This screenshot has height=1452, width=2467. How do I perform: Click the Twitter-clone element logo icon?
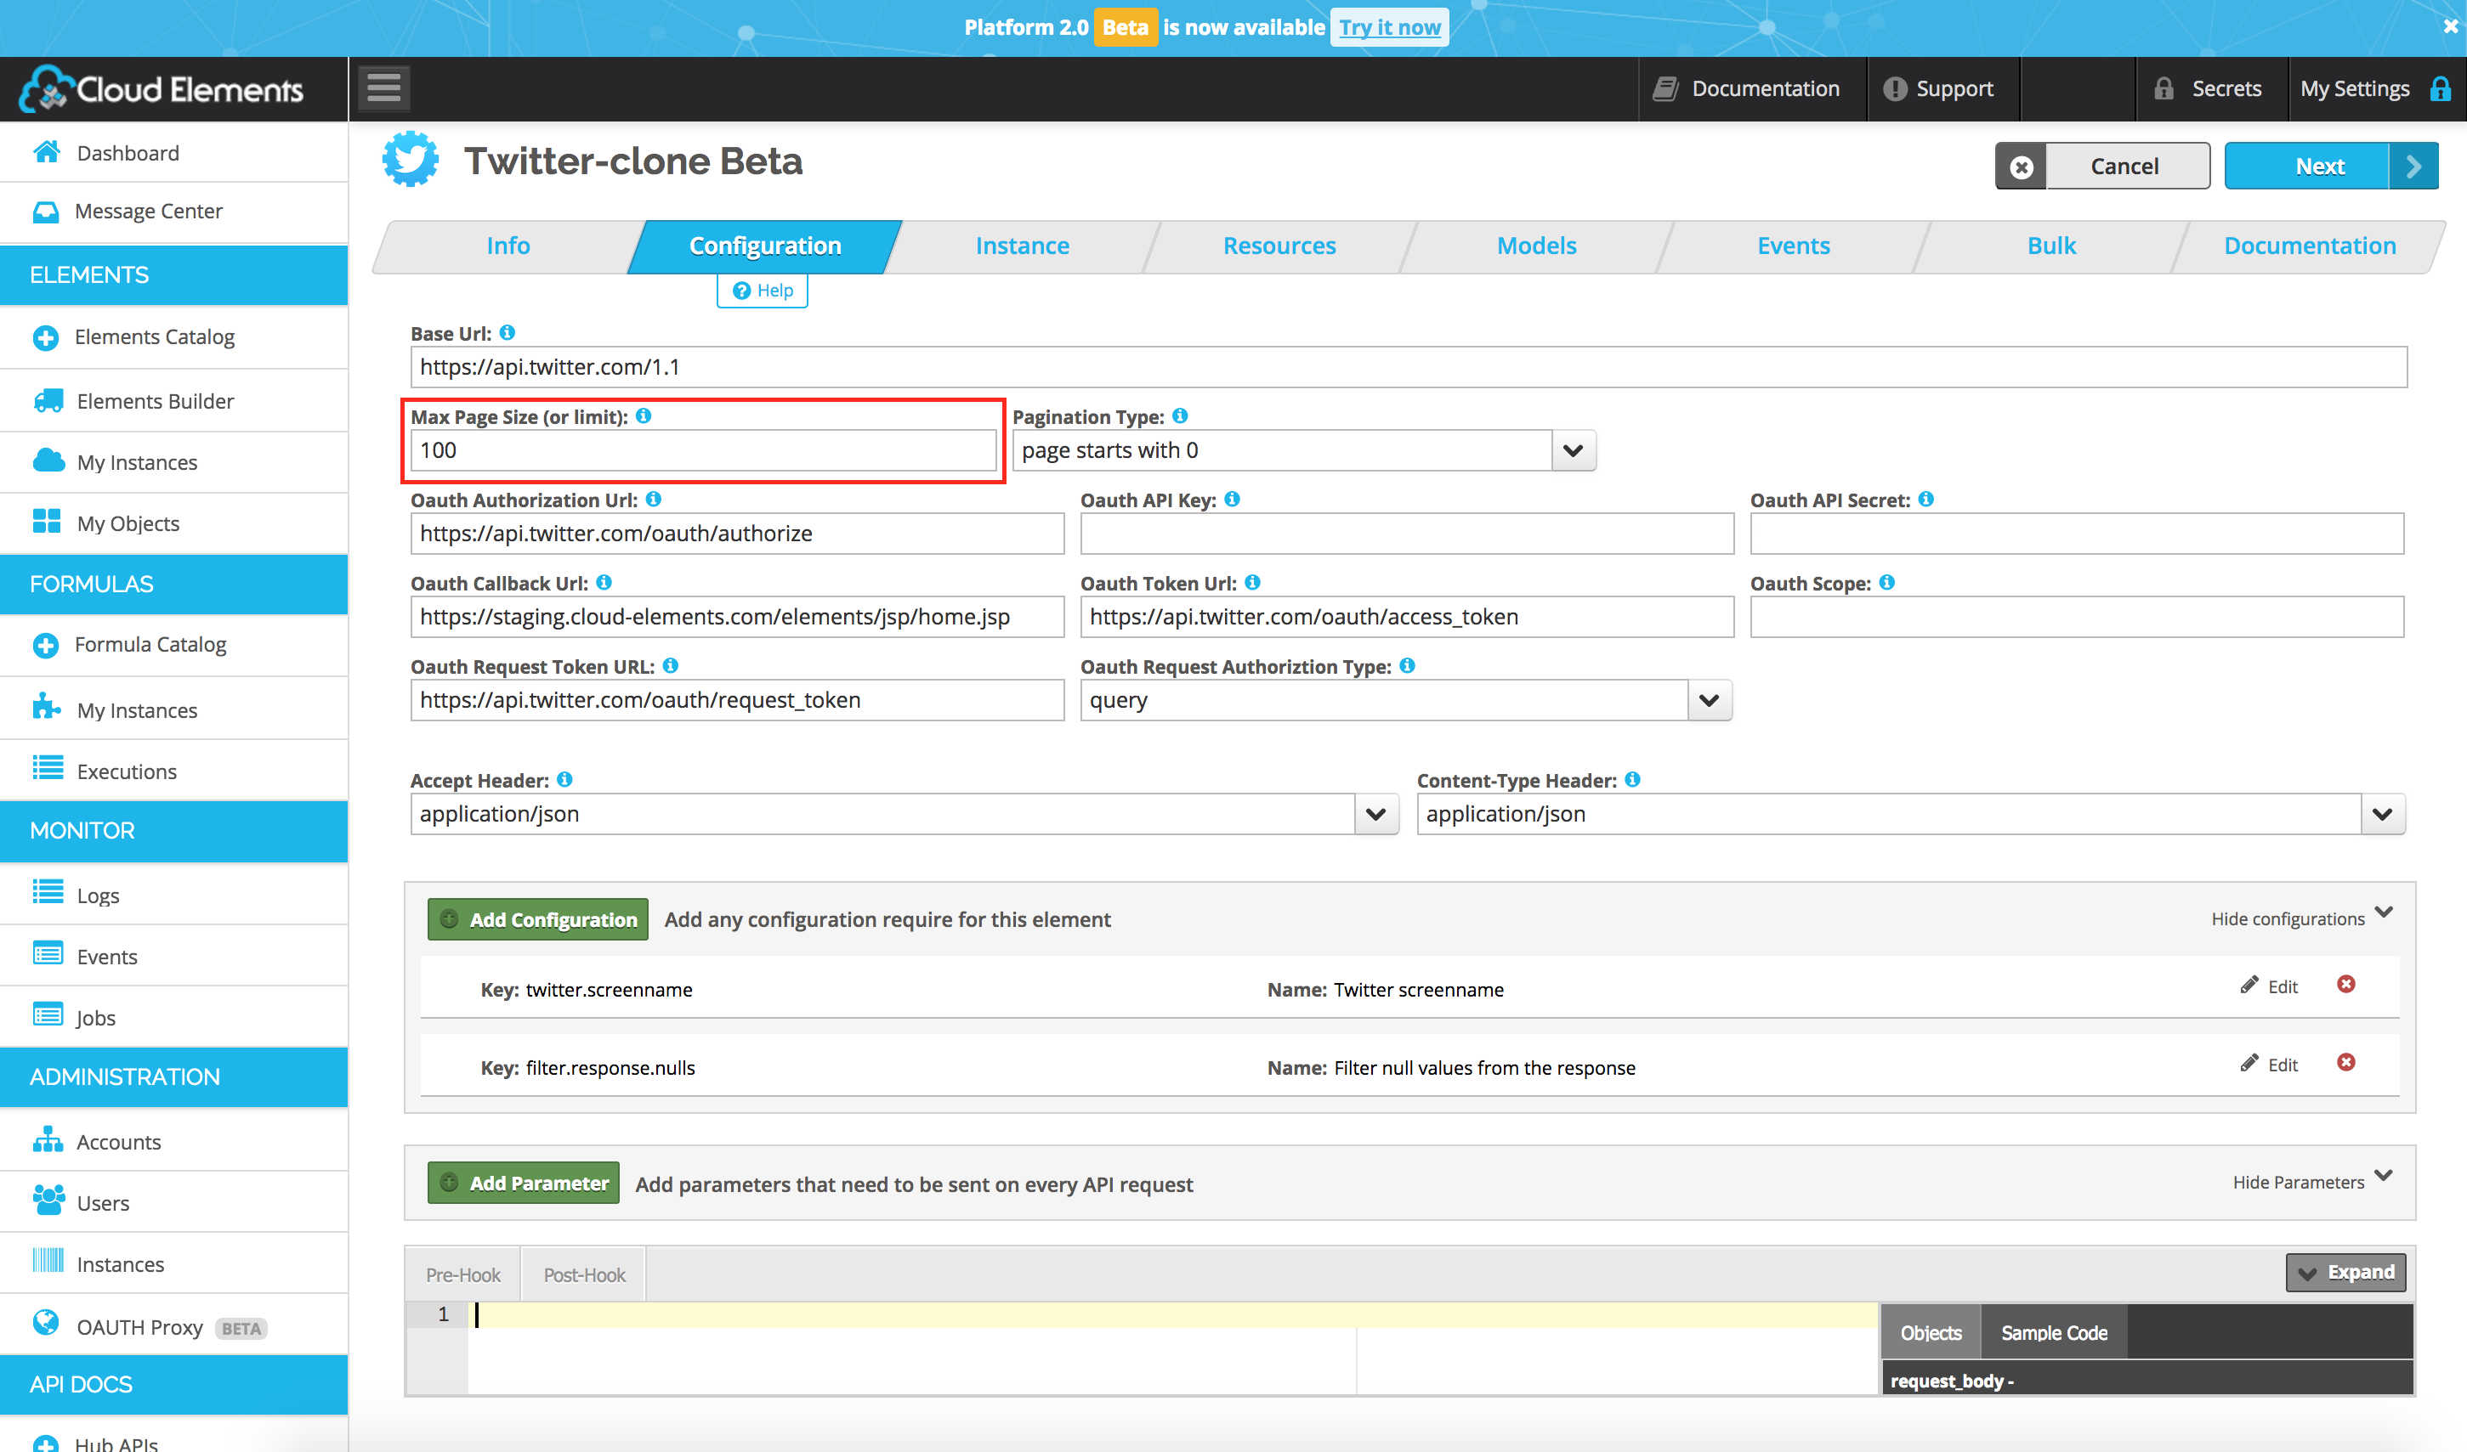[x=411, y=160]
